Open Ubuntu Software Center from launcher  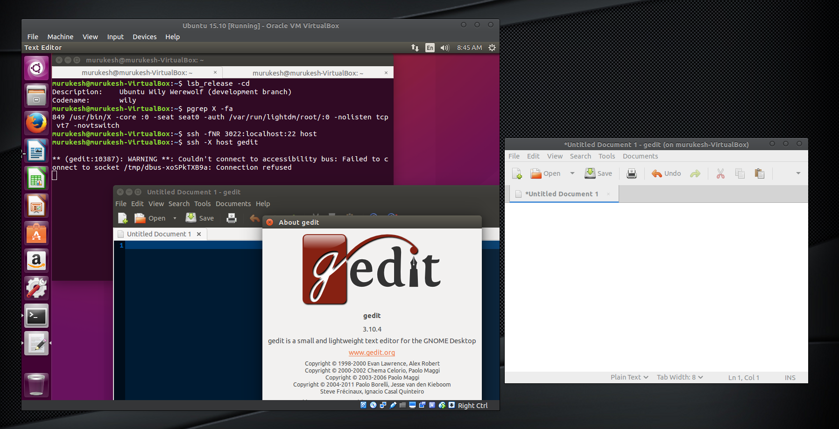pos(36,233)
